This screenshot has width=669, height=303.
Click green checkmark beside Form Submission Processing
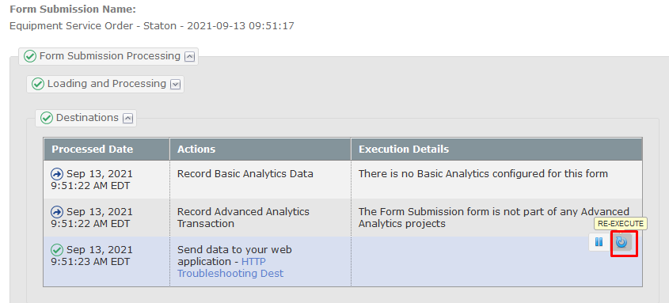(x=30, y=56)
